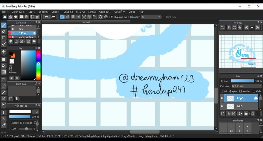Enable parallel lines snap guide
This screenshot has height=141, width=263.
click(68, 17)
